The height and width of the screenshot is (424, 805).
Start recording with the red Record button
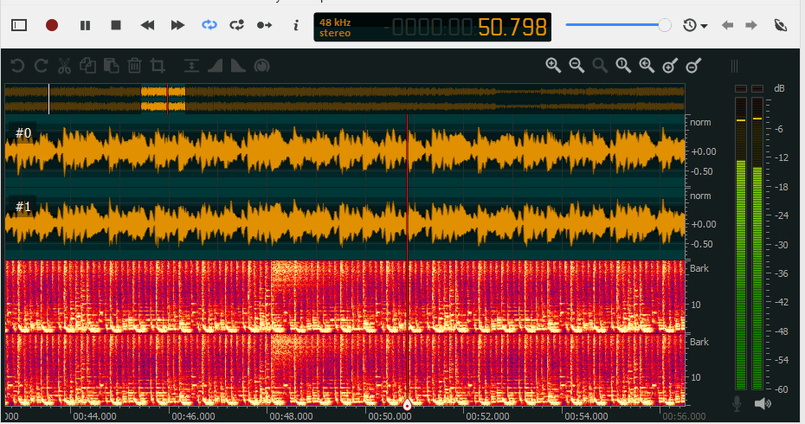click(52, 25)
